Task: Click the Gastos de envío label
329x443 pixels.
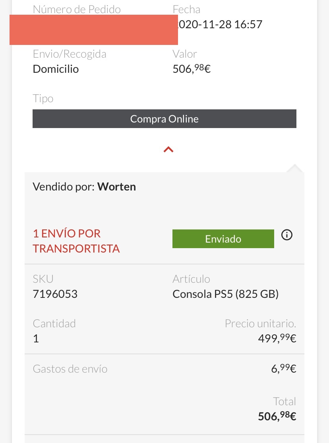Action: pos(70,369)
